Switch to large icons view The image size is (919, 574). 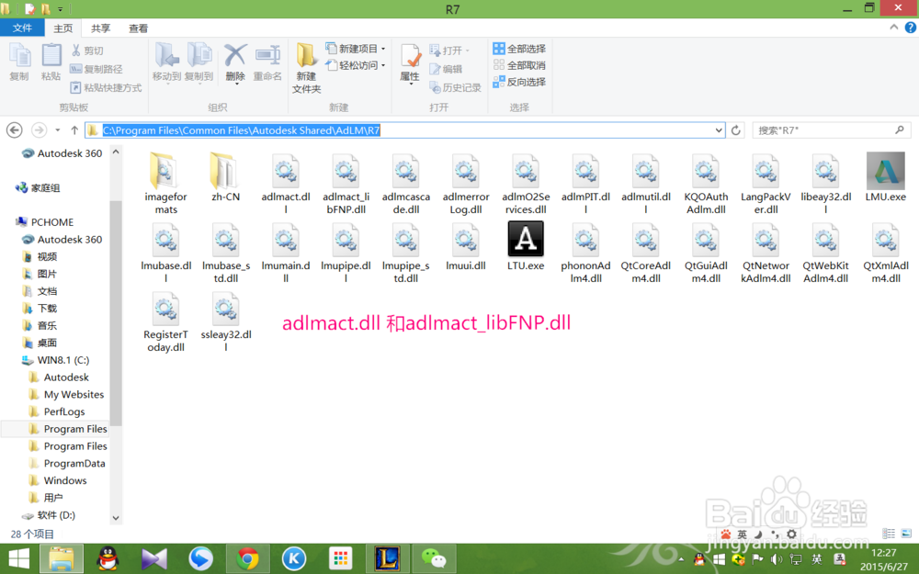tap(905, 533)
